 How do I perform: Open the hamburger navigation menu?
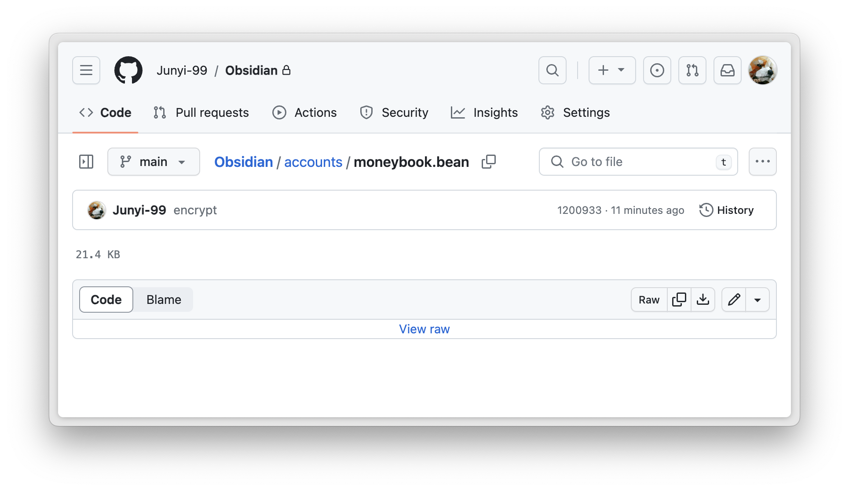86,70
